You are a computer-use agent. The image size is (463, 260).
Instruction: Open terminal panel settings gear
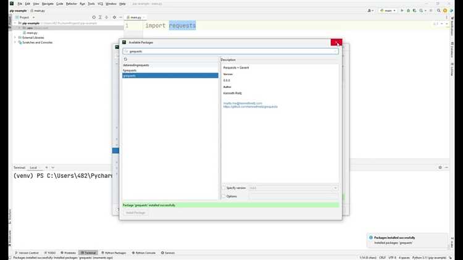pos(440,167)
